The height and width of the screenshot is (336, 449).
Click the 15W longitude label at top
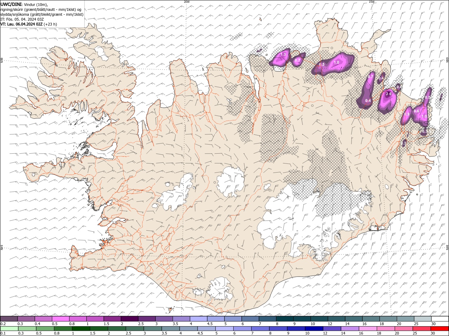click(x=372, y=2)
